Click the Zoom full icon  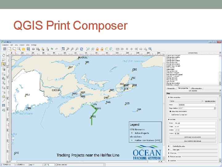tap(63, 49)
